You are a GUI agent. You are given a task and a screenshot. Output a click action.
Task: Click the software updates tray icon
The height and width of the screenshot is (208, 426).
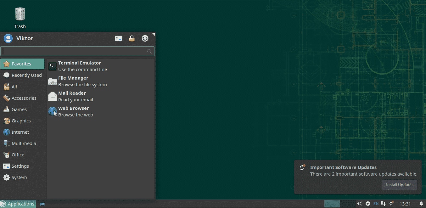pos(391,204)
